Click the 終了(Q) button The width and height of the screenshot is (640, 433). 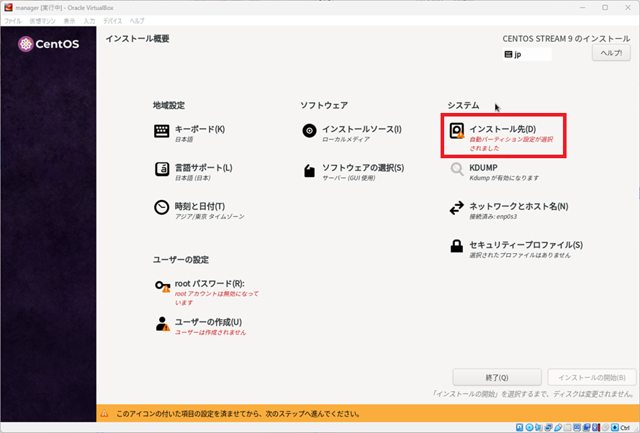[497, 377]
